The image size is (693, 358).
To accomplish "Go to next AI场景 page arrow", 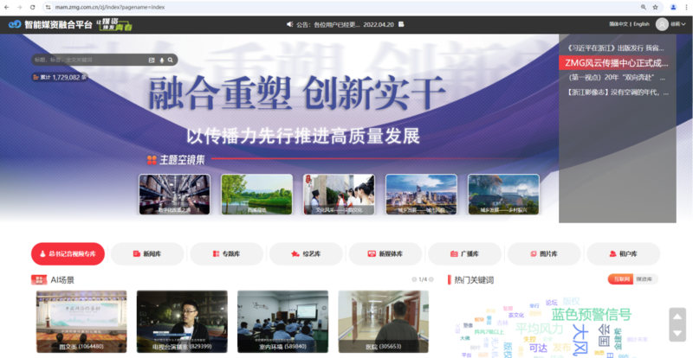I will (x=432, y=279).
